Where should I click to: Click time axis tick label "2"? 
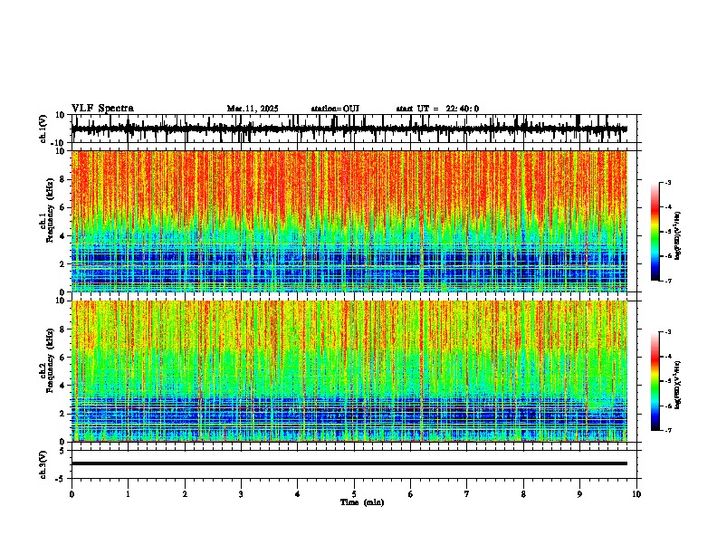[x=185, y=494]
